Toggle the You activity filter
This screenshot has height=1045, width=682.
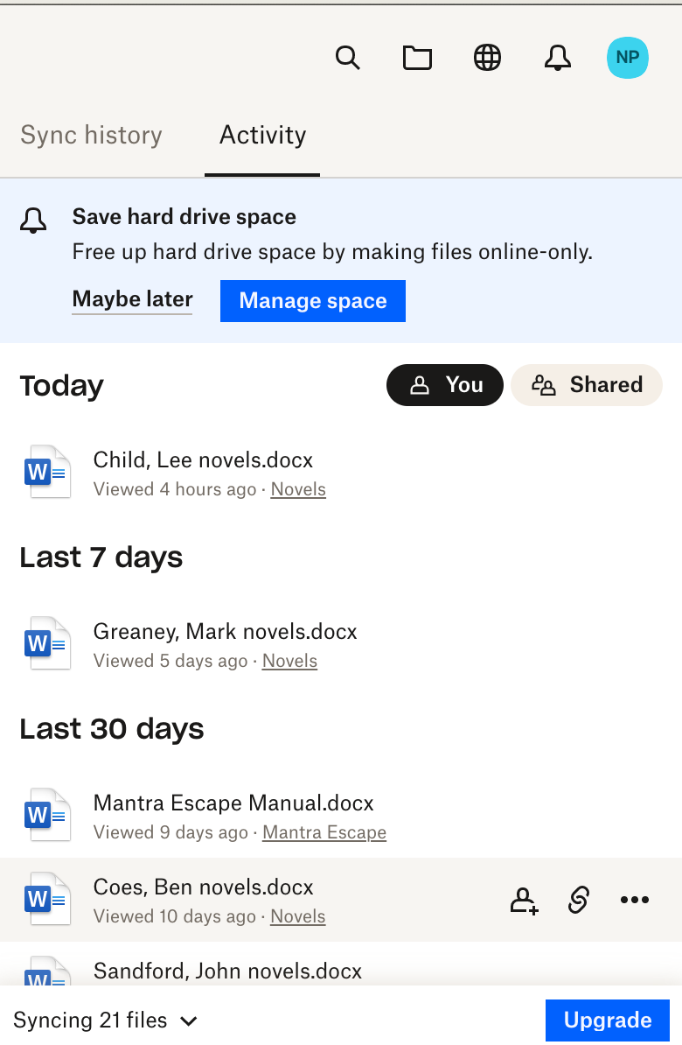click(445, 385)
